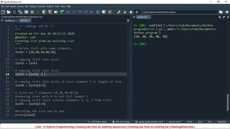Stop debugging square icon
The image size is (230, 129).
(98, 12)
